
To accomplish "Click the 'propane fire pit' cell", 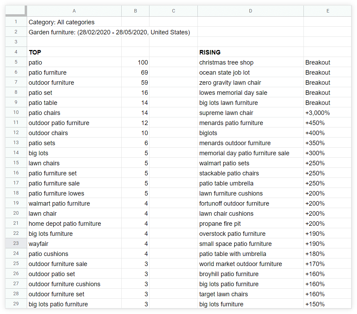I will click(250, 223).
